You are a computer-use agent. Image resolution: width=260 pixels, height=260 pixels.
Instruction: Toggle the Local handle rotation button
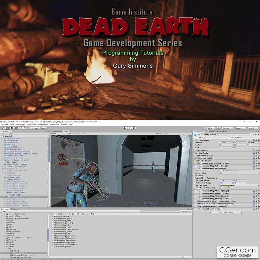(43, 128)
